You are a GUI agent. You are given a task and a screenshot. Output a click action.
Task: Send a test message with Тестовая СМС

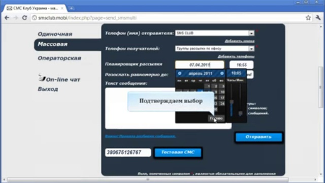pos(178,152)
